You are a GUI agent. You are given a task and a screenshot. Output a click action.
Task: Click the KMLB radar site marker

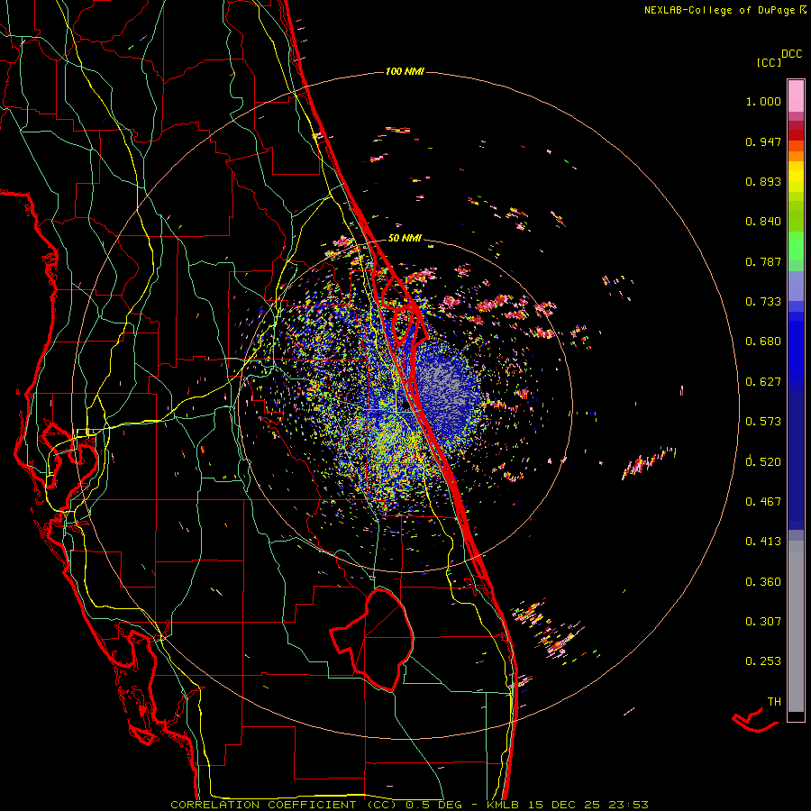[x=405, y=405]
